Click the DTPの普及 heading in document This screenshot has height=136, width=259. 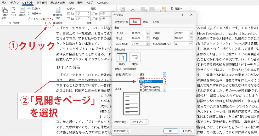[x=69, y=67]
